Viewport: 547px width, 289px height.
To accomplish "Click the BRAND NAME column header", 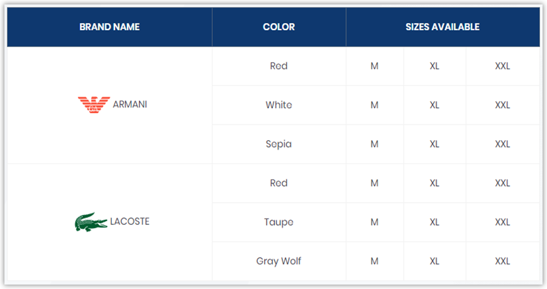I will (109, 27).
